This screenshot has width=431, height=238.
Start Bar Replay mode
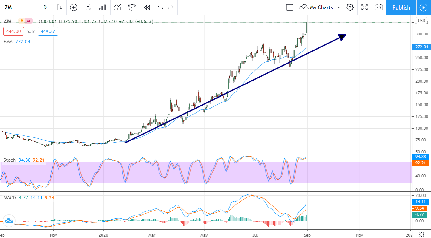[146, 7]
